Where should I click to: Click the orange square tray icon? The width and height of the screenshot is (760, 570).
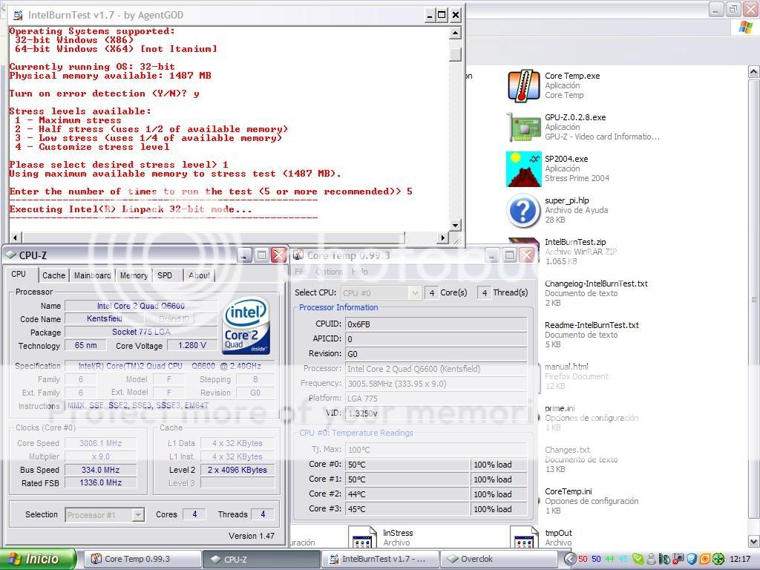(x=705, y=560)
